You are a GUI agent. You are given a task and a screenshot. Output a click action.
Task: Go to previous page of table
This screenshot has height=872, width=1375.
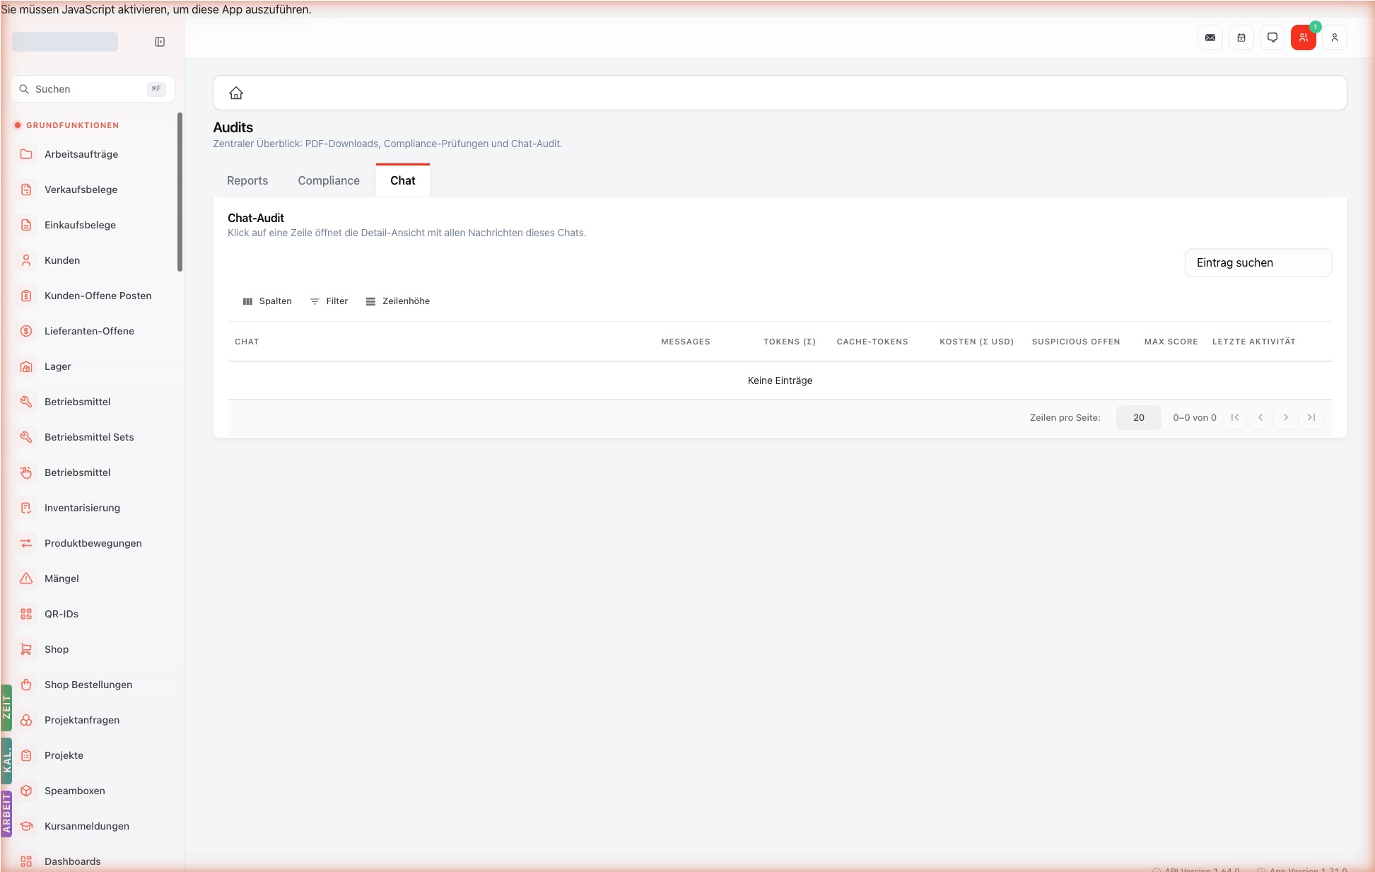(x=1260, y=417)
